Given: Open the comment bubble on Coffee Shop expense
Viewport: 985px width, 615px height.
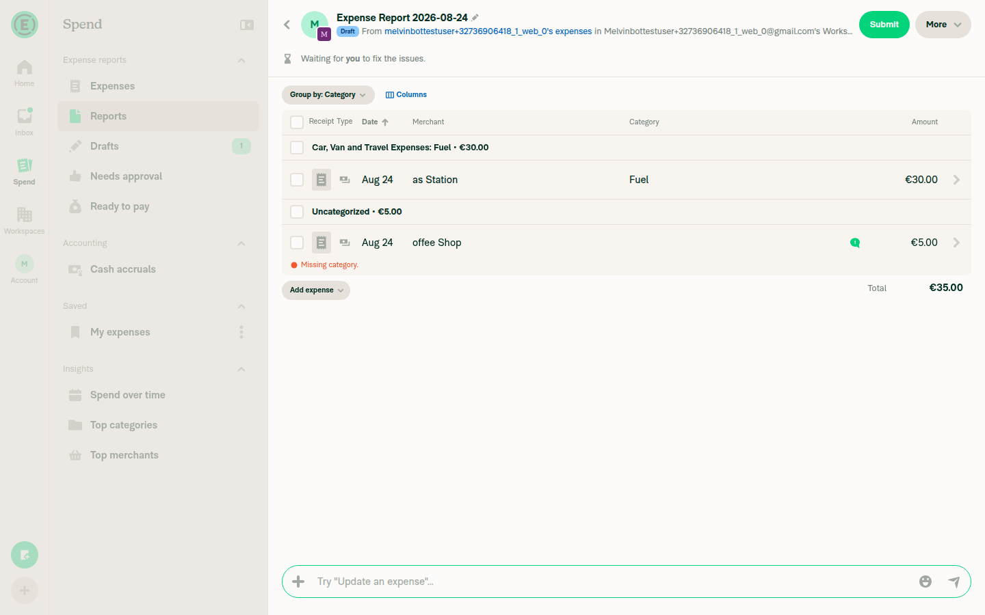Looking at the screenshot, I should (x=855, y=243).
